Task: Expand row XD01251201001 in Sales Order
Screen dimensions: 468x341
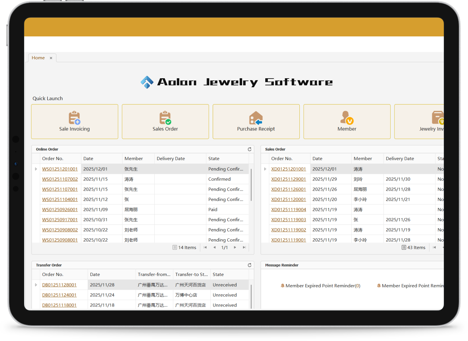Action: (x=265, y=169)
